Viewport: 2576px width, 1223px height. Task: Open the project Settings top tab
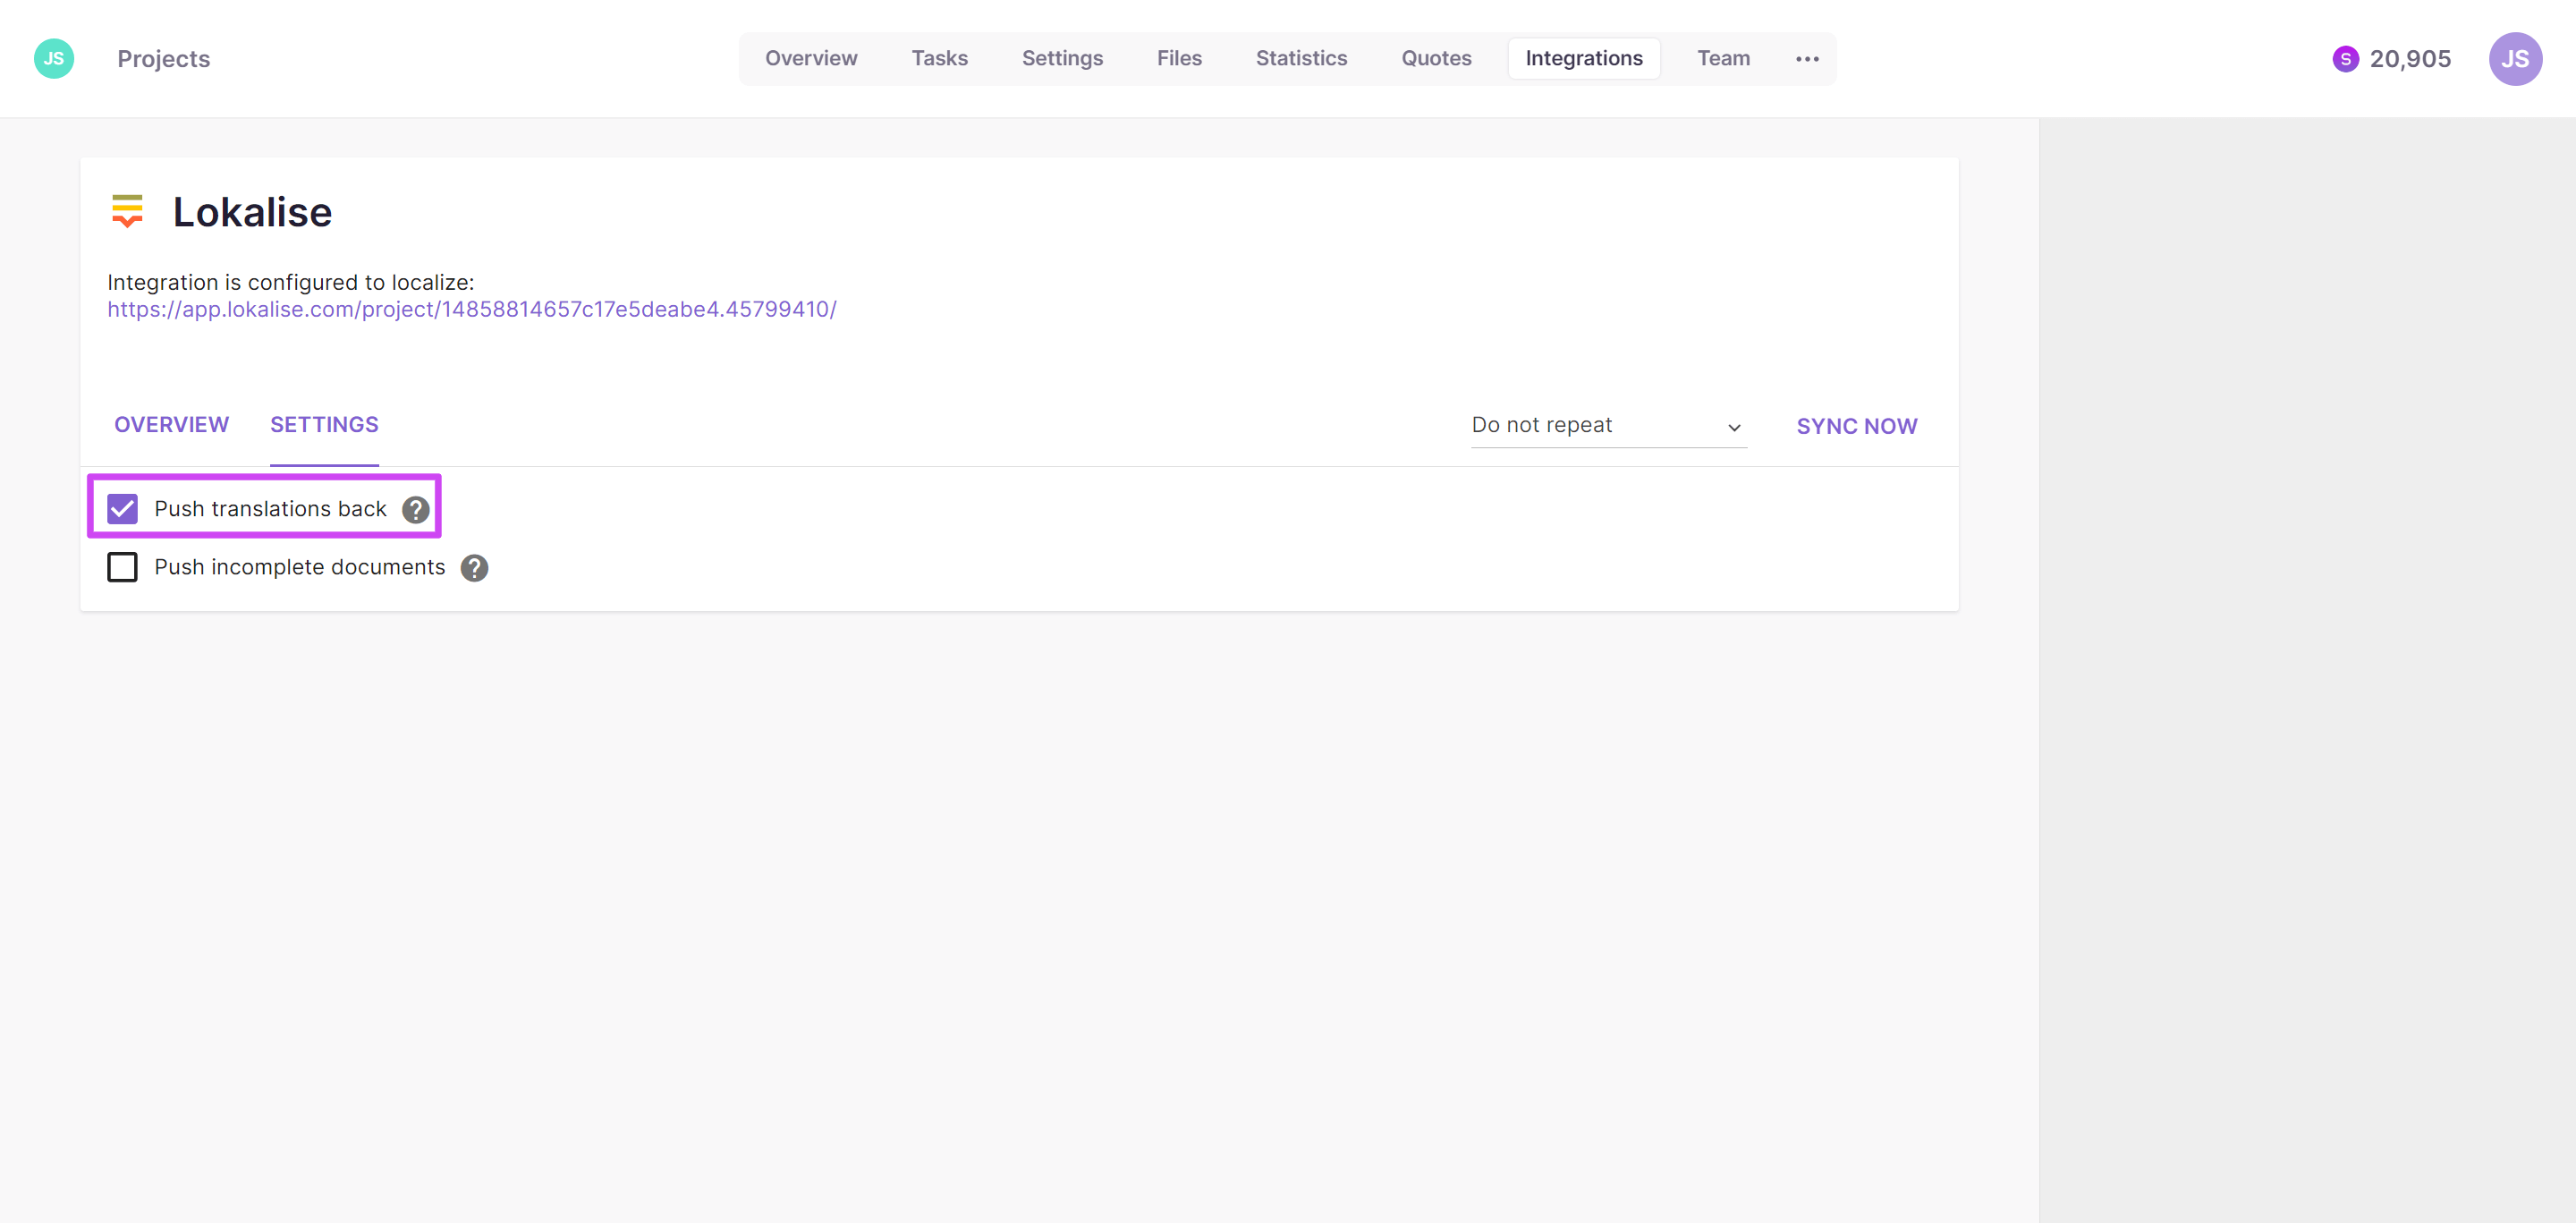pos(1062,59)
